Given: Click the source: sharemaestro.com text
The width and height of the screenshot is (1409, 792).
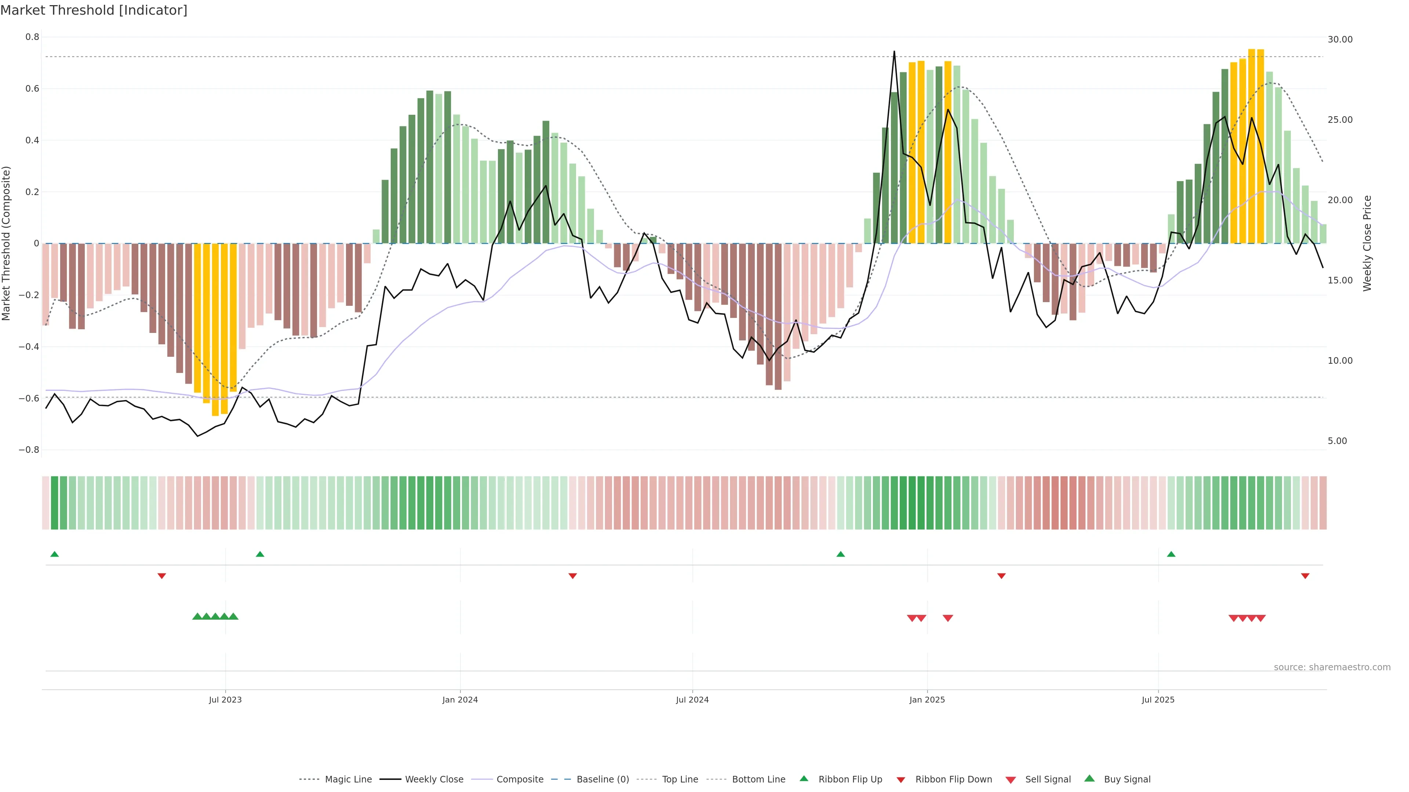Looking at the screenshot, I should pos(1332,667).
